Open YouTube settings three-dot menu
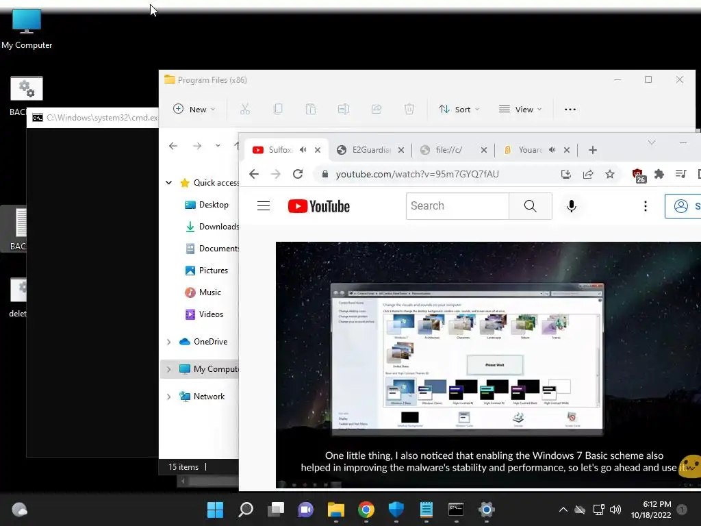701x526 pixels. pos(645,205)
